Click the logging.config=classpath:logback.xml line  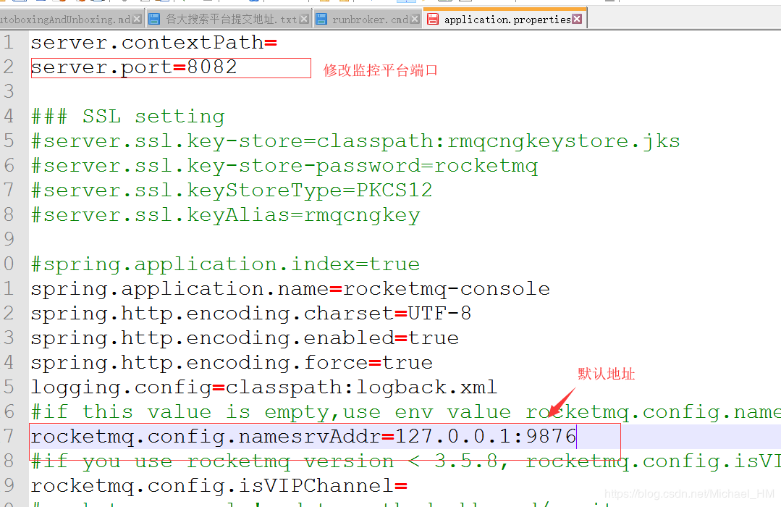click(264, 387)
